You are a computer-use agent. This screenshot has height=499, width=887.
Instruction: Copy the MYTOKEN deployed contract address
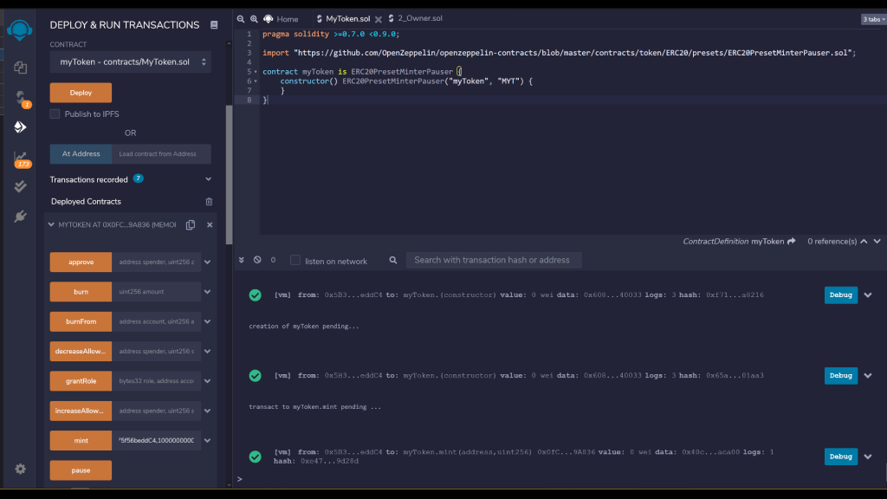[x=191, y=224]
